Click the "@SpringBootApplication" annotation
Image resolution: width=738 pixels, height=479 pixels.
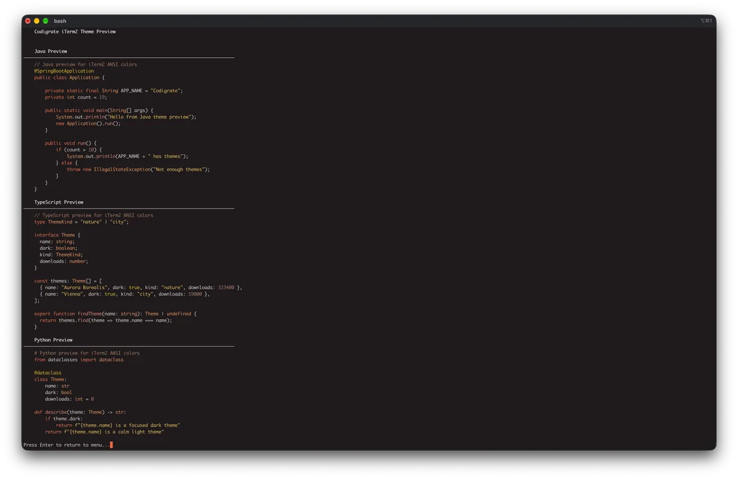(64, 71)
